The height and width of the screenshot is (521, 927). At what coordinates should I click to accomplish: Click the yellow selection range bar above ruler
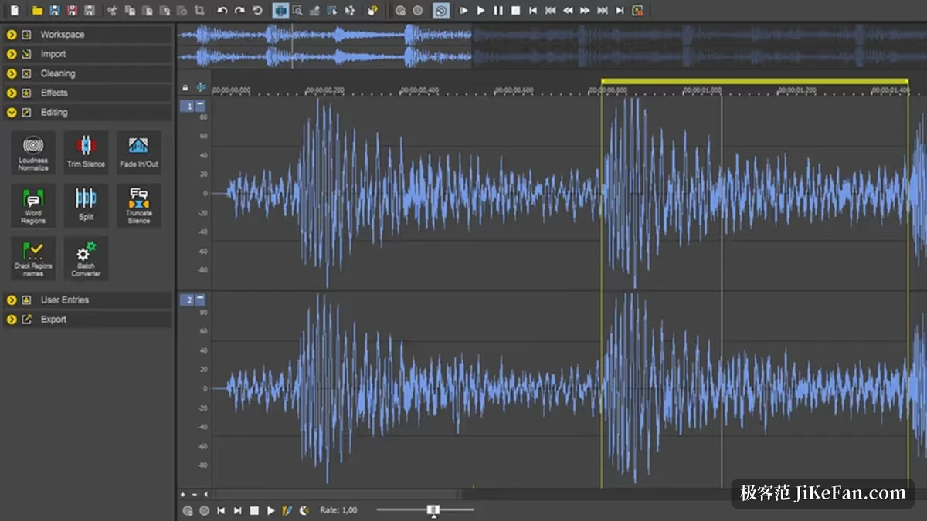(x=755, y=81)
